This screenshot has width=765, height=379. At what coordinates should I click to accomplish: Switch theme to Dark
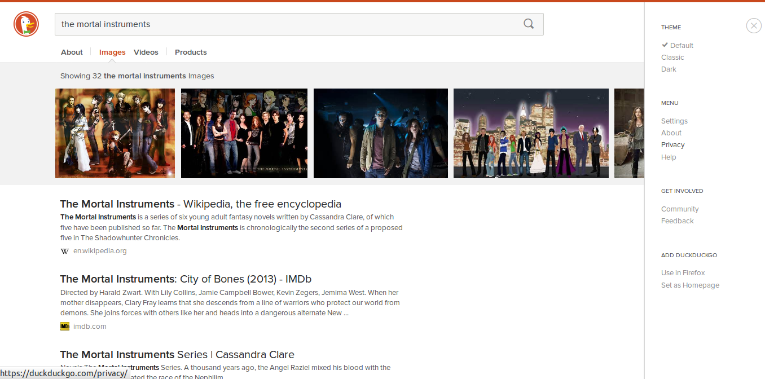point(669,69)
